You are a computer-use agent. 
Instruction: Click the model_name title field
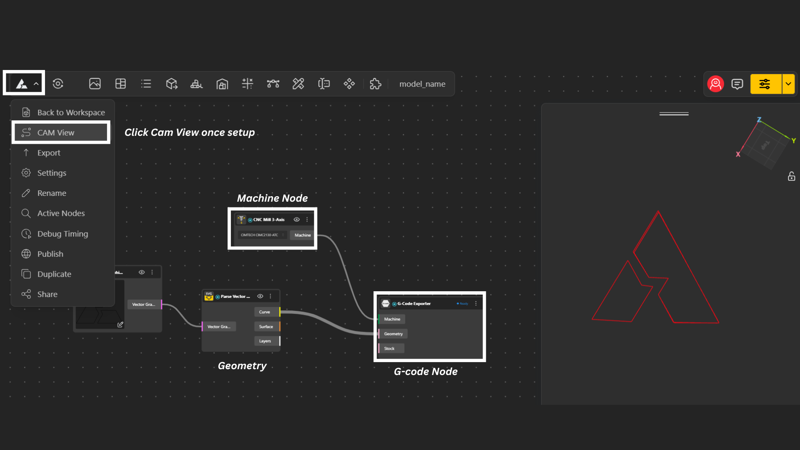point(422,84)
